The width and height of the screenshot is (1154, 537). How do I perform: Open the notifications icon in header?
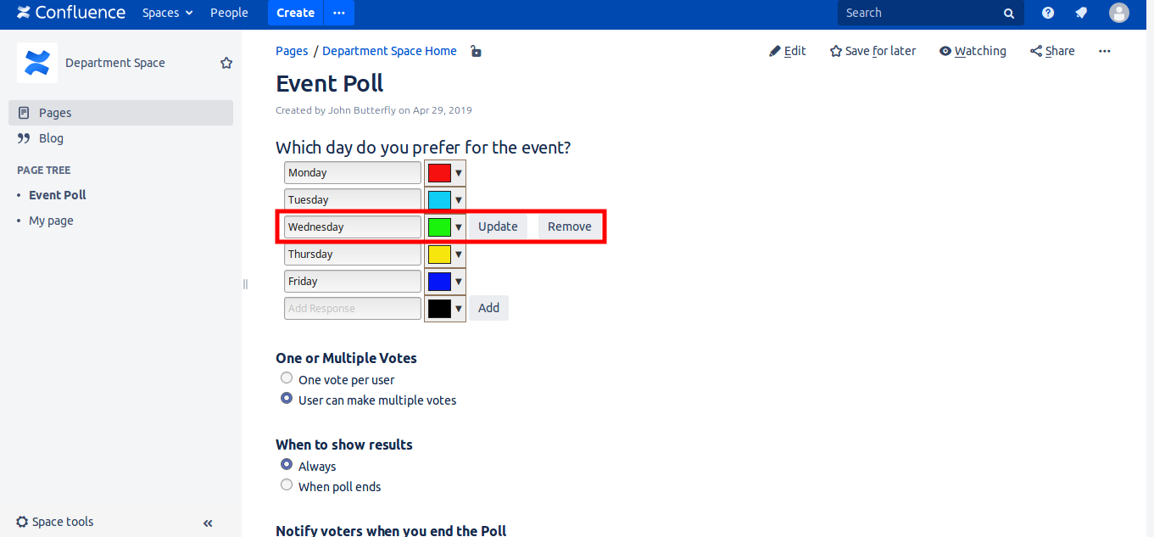pos(1081,13)
